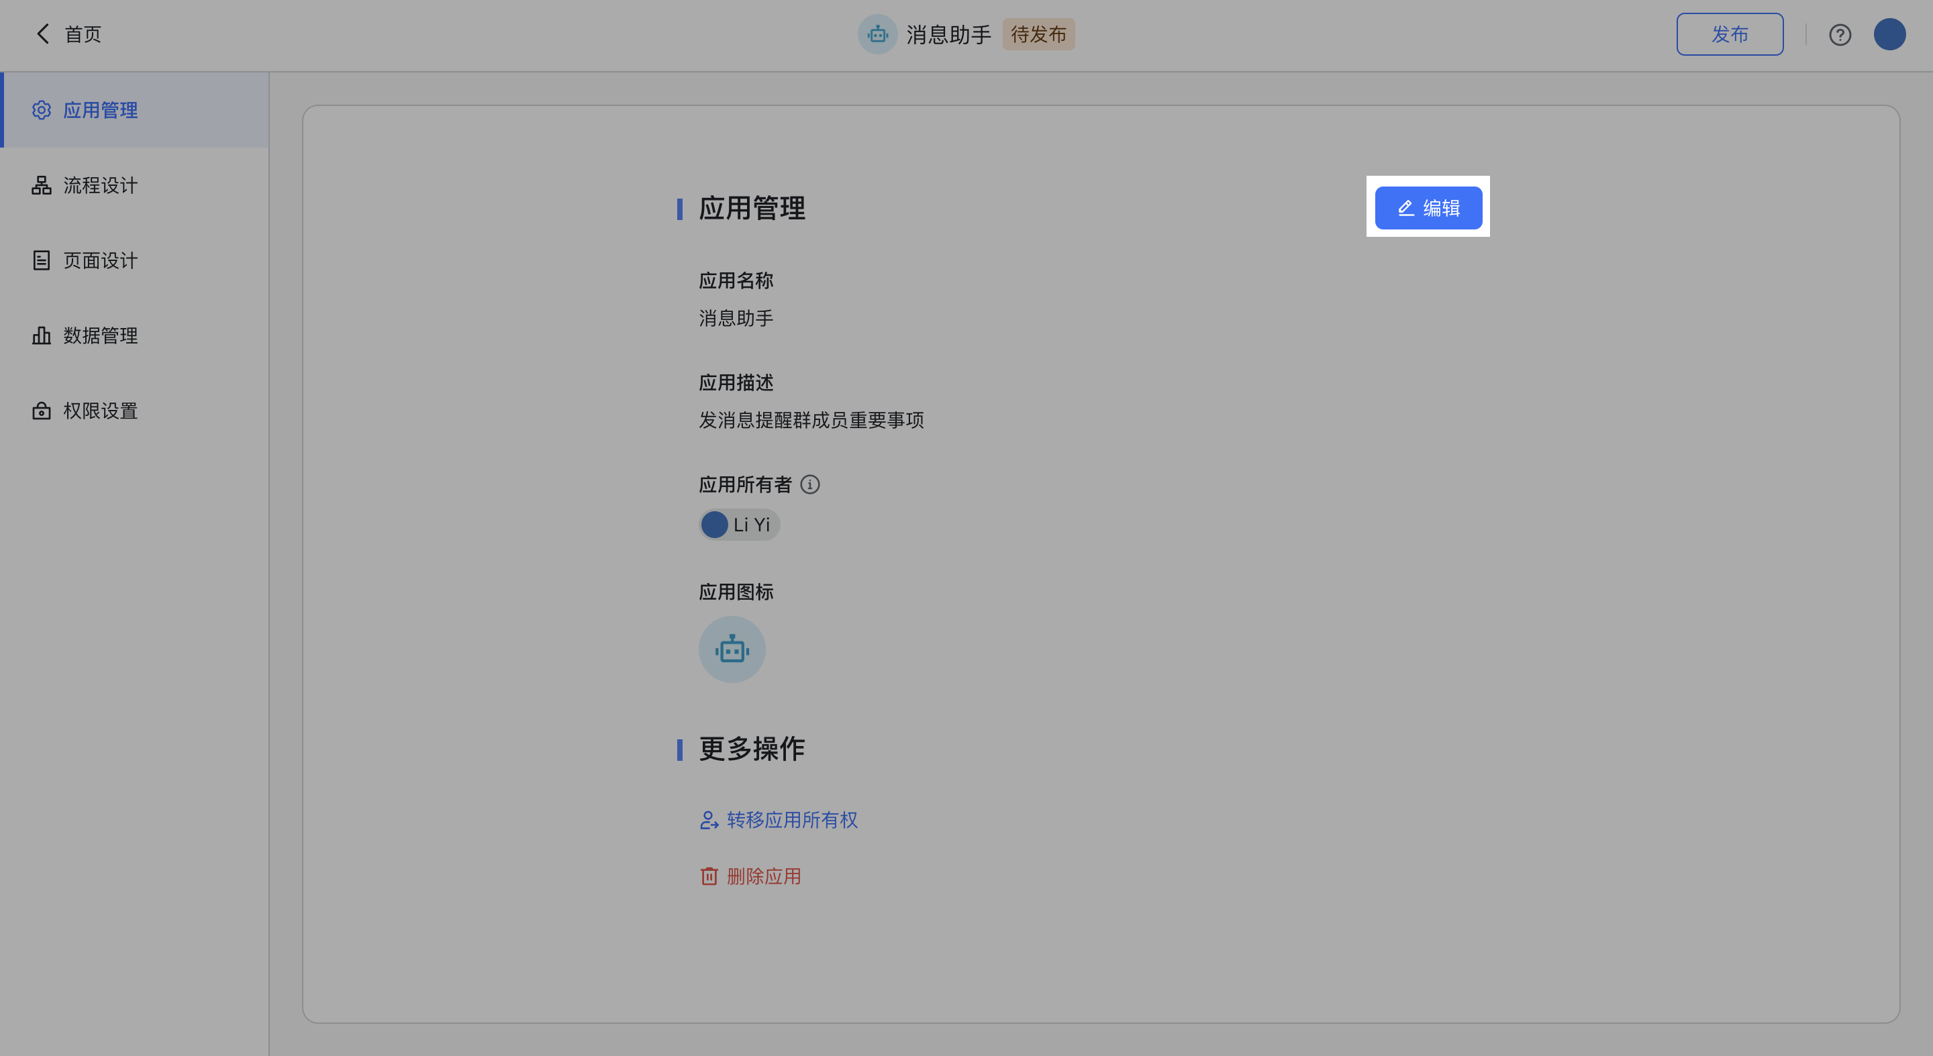Click 转移应用所有权 link

[778, 820]
